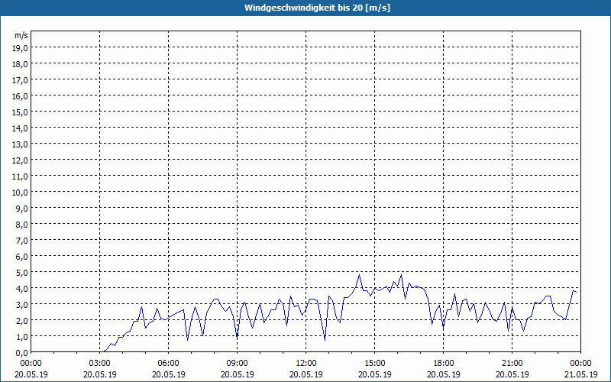Image resolution: width=611 pixels, height=382 pixels.
Task: Click the 15,0 y-axis label
Action: (21, 112)
